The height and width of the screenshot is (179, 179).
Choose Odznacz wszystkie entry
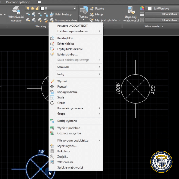76,133
